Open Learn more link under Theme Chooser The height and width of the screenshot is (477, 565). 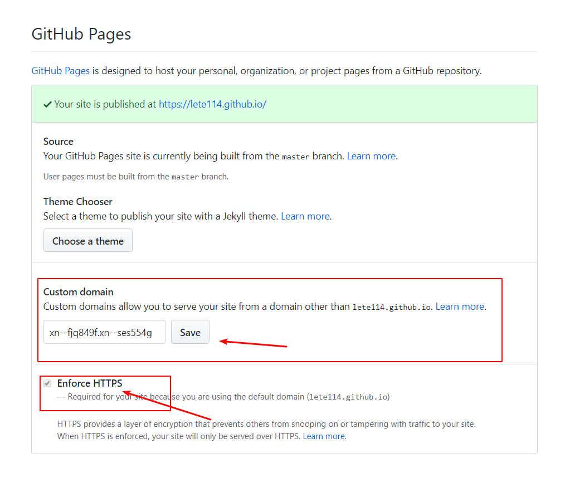click(x=305, y=216)
